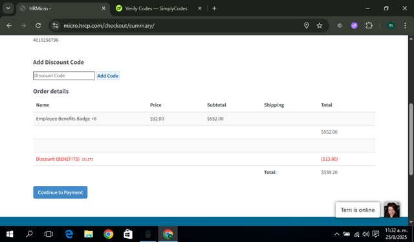
Task: Open File Explorer from taskbar
Action: pos(89,234)
